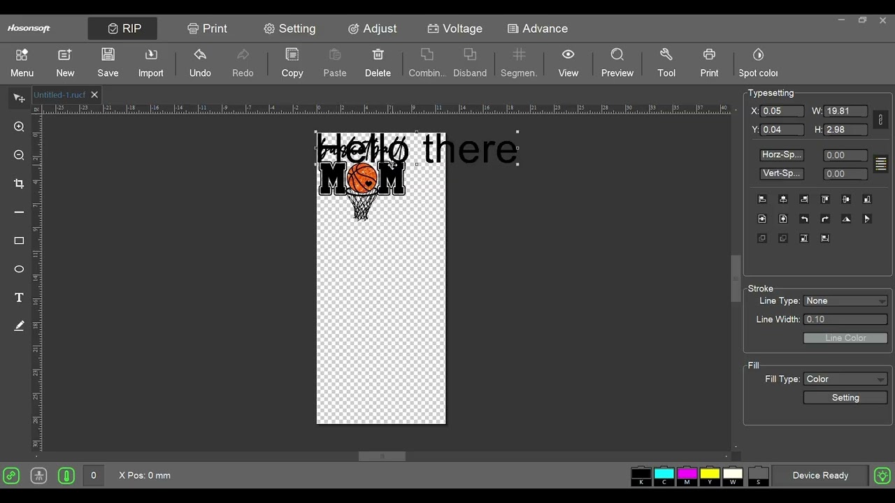Select the rectangle tool
895x503 pixels.
(19, 241)
